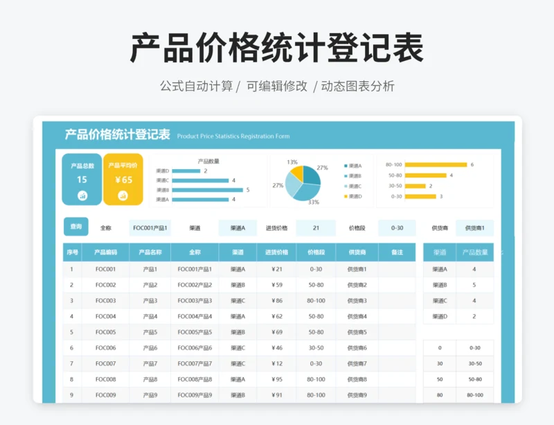Click the 80-100 yellow bar
Screen dimensions: 554x425
(x=436, y=164)
